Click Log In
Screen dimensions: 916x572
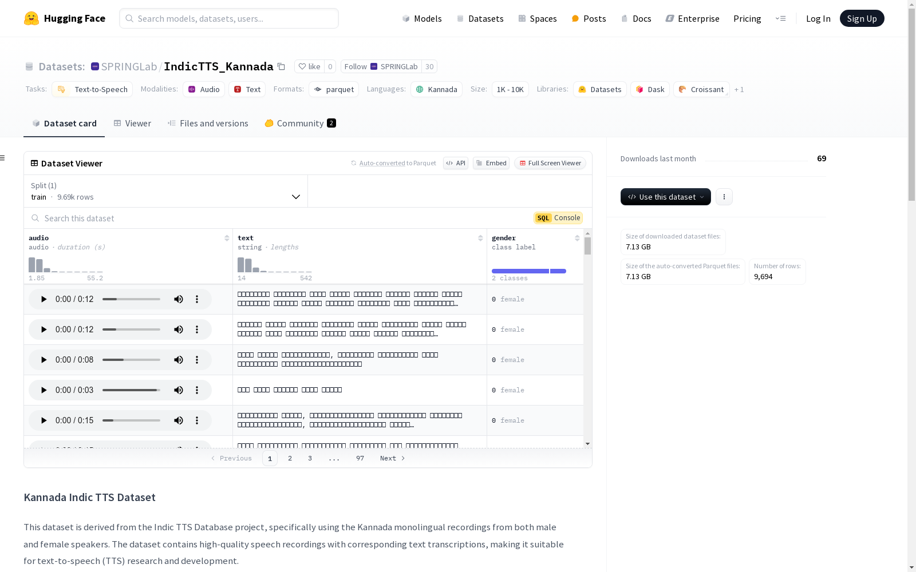[x=818, y=18]
